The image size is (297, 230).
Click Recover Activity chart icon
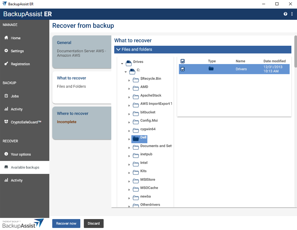pyautogui.click(x=6, y=180)
